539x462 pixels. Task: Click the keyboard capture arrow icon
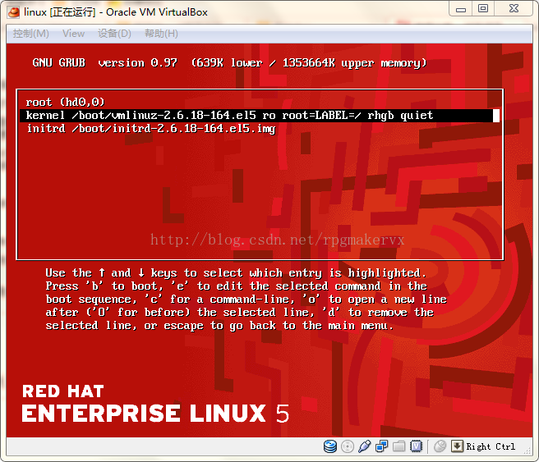click(x=457, y=446)
